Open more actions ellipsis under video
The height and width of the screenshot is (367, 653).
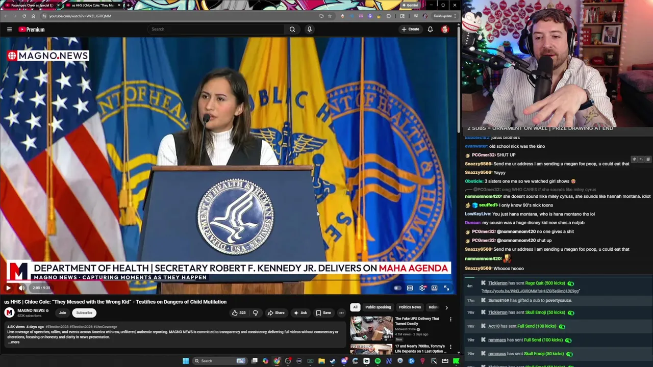tap(341, 313)
